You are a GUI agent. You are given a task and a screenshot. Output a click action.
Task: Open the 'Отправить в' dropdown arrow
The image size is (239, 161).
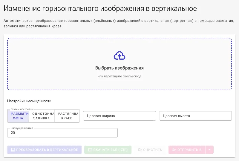(210, 150)
